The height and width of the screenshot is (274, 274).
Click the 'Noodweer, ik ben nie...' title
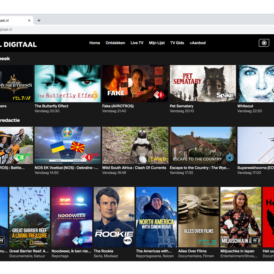point(71,251)
